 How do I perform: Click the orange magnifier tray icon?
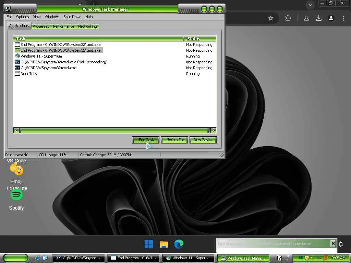click(x=326, y=258)
